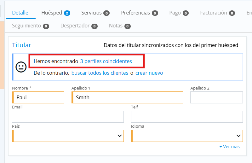Expand Ver más section
Viewport: 252px width, 163px height.
tap(229, 147)
